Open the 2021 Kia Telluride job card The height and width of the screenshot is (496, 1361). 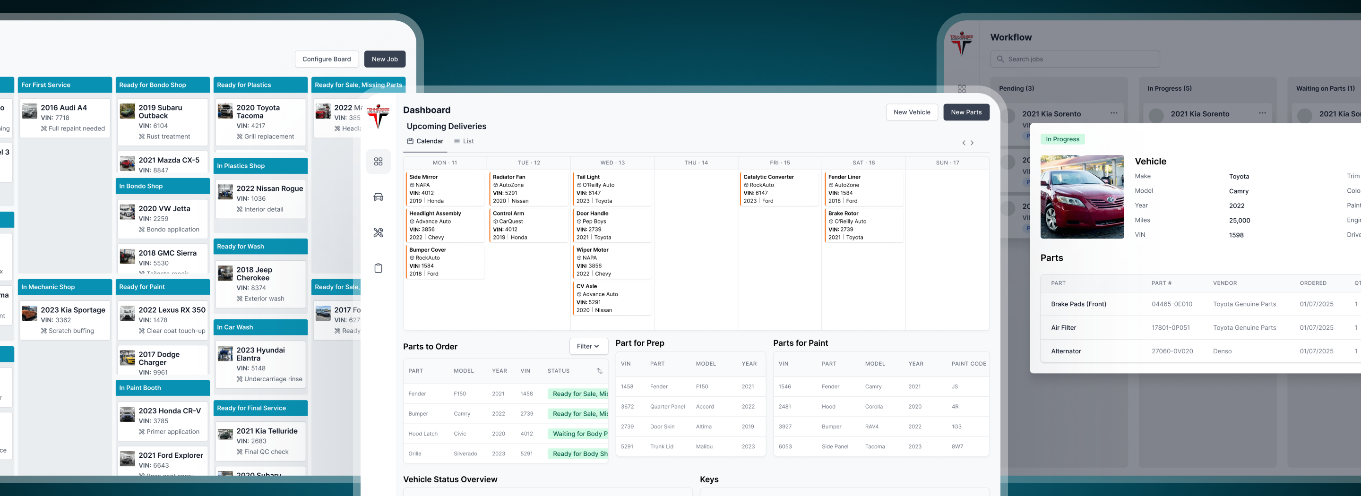260,442
